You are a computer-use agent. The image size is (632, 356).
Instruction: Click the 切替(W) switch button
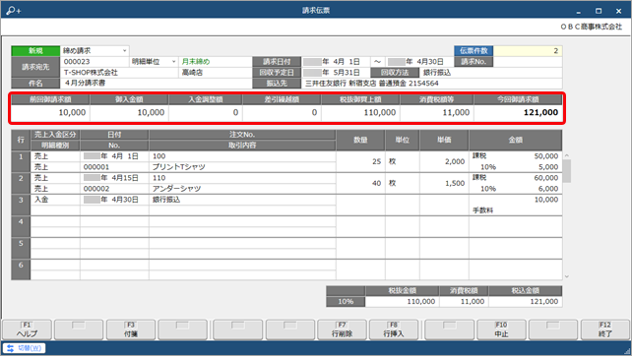coord(25,348)
